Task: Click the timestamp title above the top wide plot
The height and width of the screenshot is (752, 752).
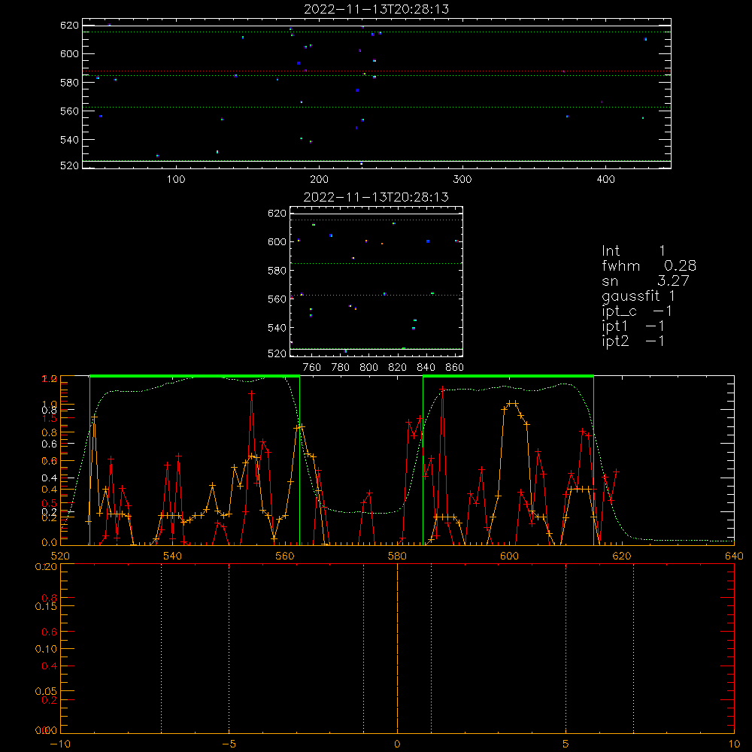Action: pyautogui.click(x=377, y=9)
